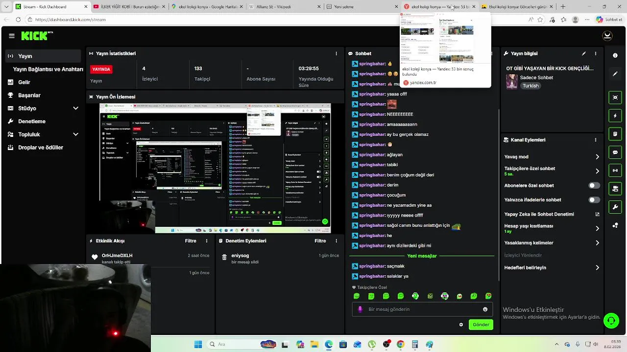Toggle Yalnızca ifadelerle sohbet switch
Viewport: 627px width, 352px height.
(x=594, y=200)
